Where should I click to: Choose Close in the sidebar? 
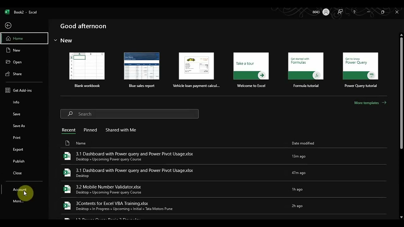pyautogui.click(x=17, y=173)
